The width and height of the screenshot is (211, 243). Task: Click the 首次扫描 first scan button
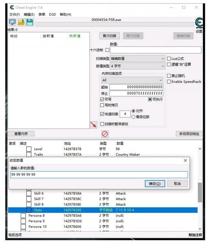[110, 36]
